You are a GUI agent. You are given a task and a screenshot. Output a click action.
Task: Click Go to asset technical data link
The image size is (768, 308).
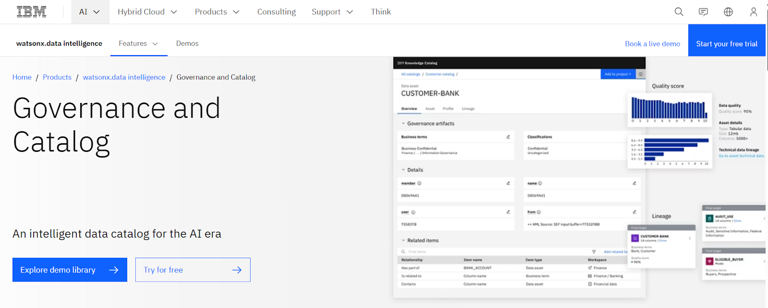[x=741, y=156]
